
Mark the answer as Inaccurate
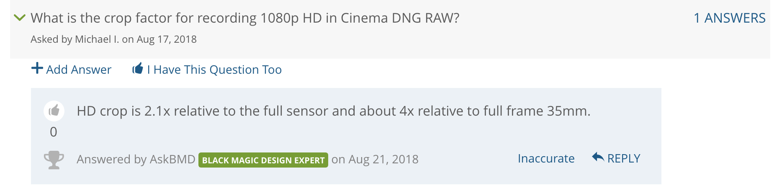(x=546, y=158)
